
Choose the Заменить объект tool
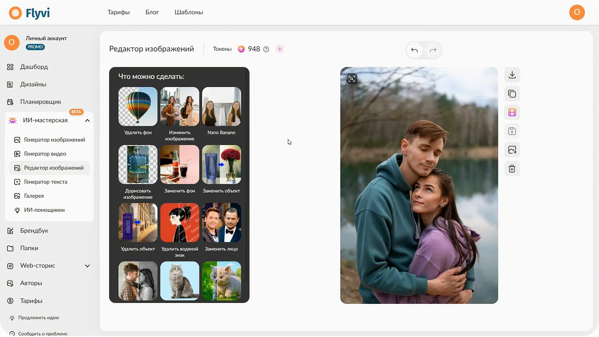pos(222,169)
